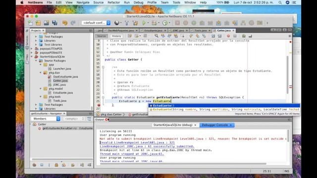The width and height of the screenshot is (317, 178).
Task: Select Estudiante() no-arg constructor suggestion
Action: [224, 105]
